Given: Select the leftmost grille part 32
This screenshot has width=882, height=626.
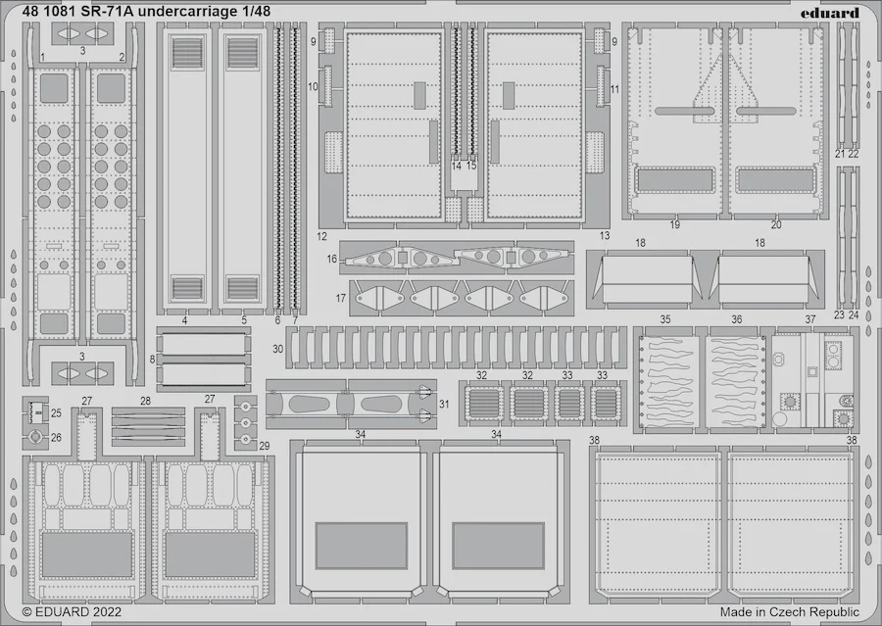Looking at the screenshot, I should pos(483,403).
